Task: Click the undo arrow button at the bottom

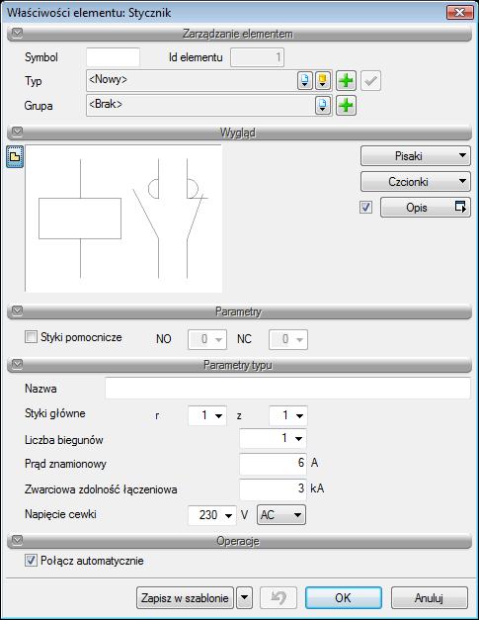Action: coord(279,597)
